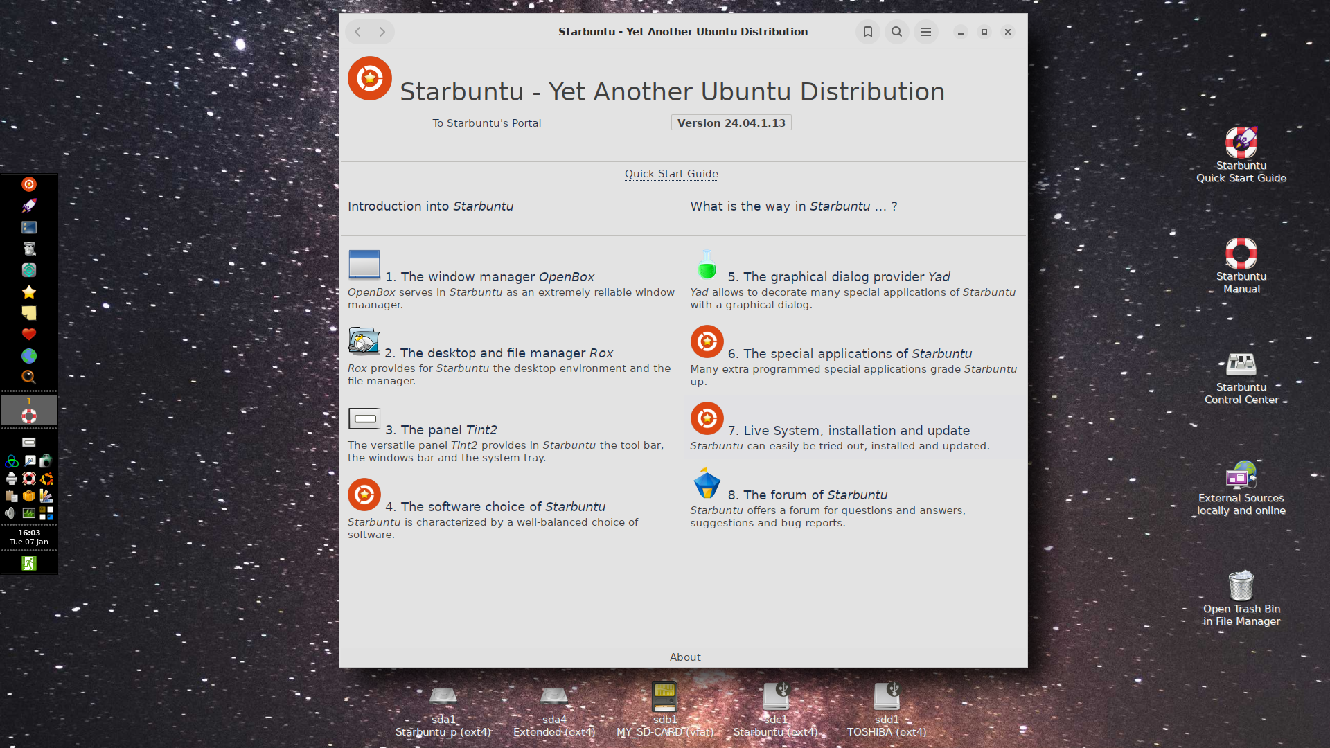
Task: Open the hamburger menu in the title bar
Action: pyautogui.click(x=925, y=32)
